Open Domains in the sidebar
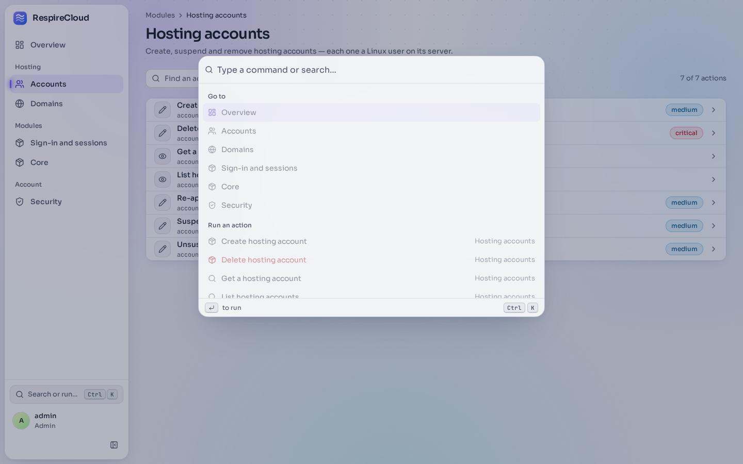Image resolution: width=743 pixels, height=464 pixels. coord(67,104)
